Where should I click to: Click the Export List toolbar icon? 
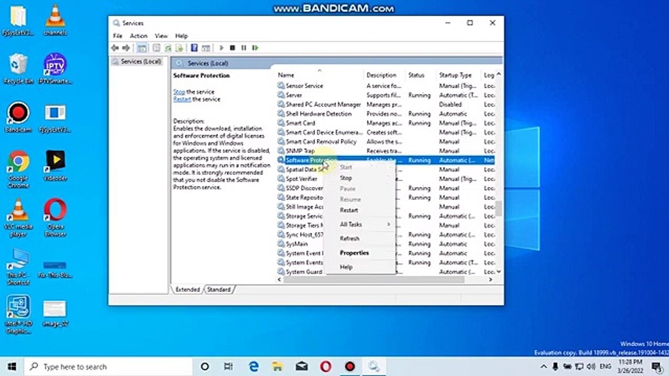tap(179, 48)
